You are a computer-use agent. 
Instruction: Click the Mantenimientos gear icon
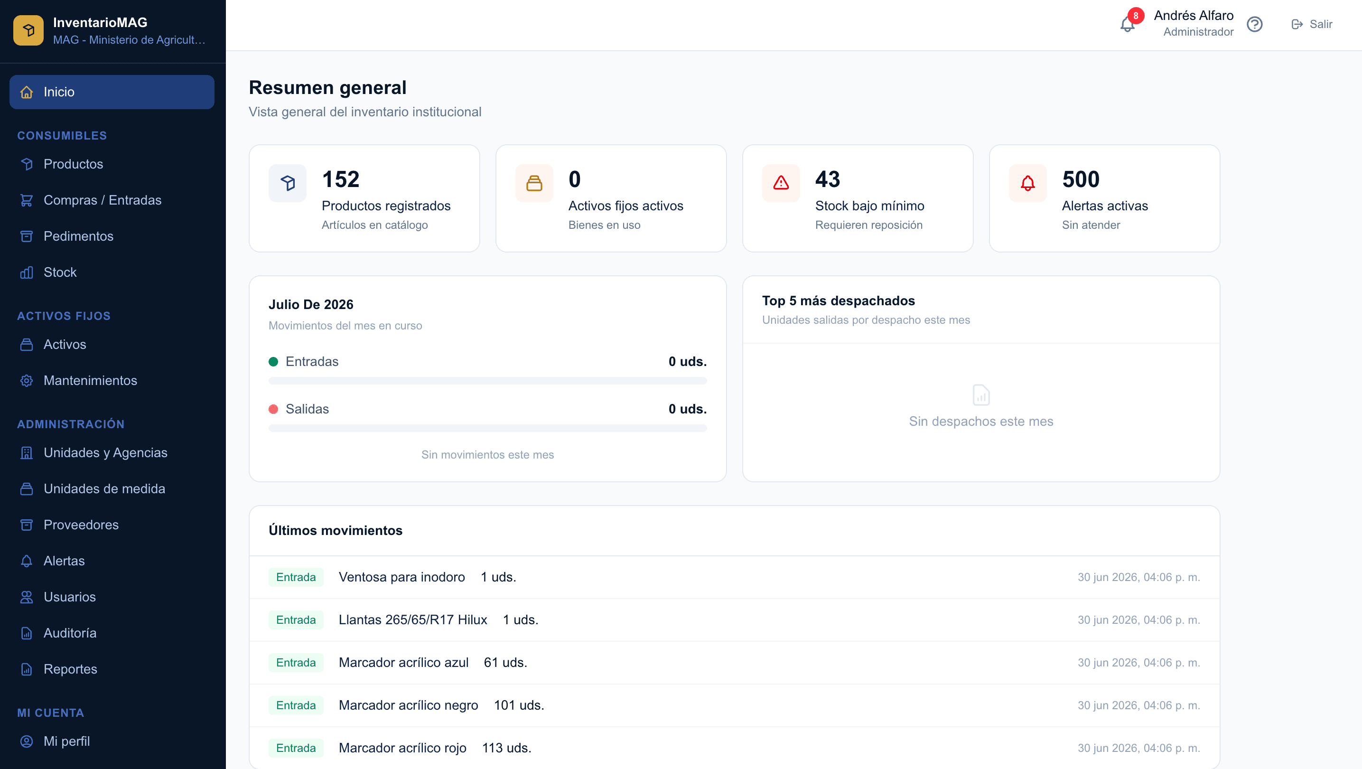[x=27, y=380]
